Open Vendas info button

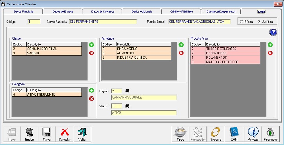pos(253,134)
